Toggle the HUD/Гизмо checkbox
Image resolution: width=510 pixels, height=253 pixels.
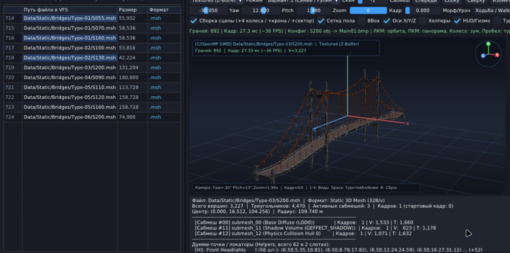[x=457, y=21]
